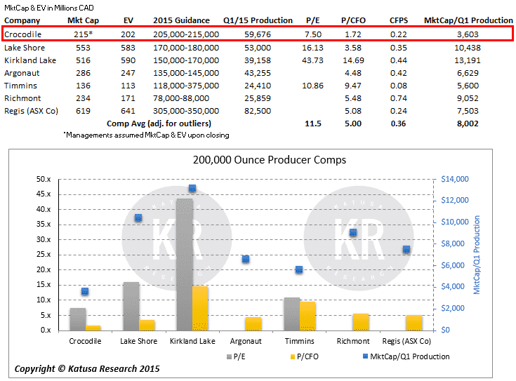
Task: Click the Mkt Cap column header
Action: coord(83,20)
